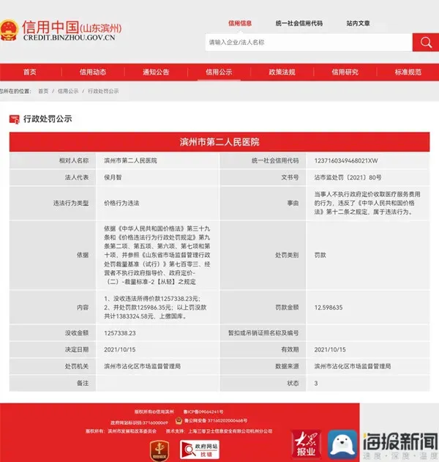Click the 数据来源 value 滨州市沾化区市场监督管理局
This screenshot has height=462, width=439.
click(x=353, y=367)
